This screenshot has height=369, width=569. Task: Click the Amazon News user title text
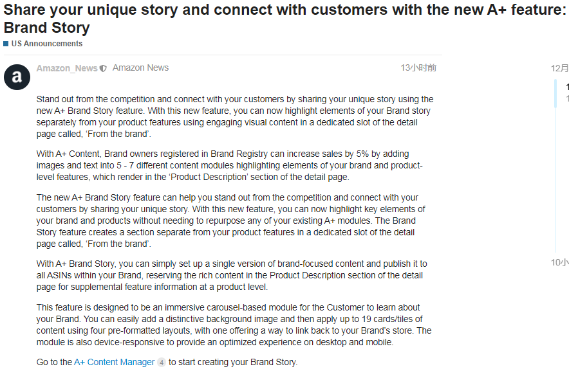click(140, 67)
